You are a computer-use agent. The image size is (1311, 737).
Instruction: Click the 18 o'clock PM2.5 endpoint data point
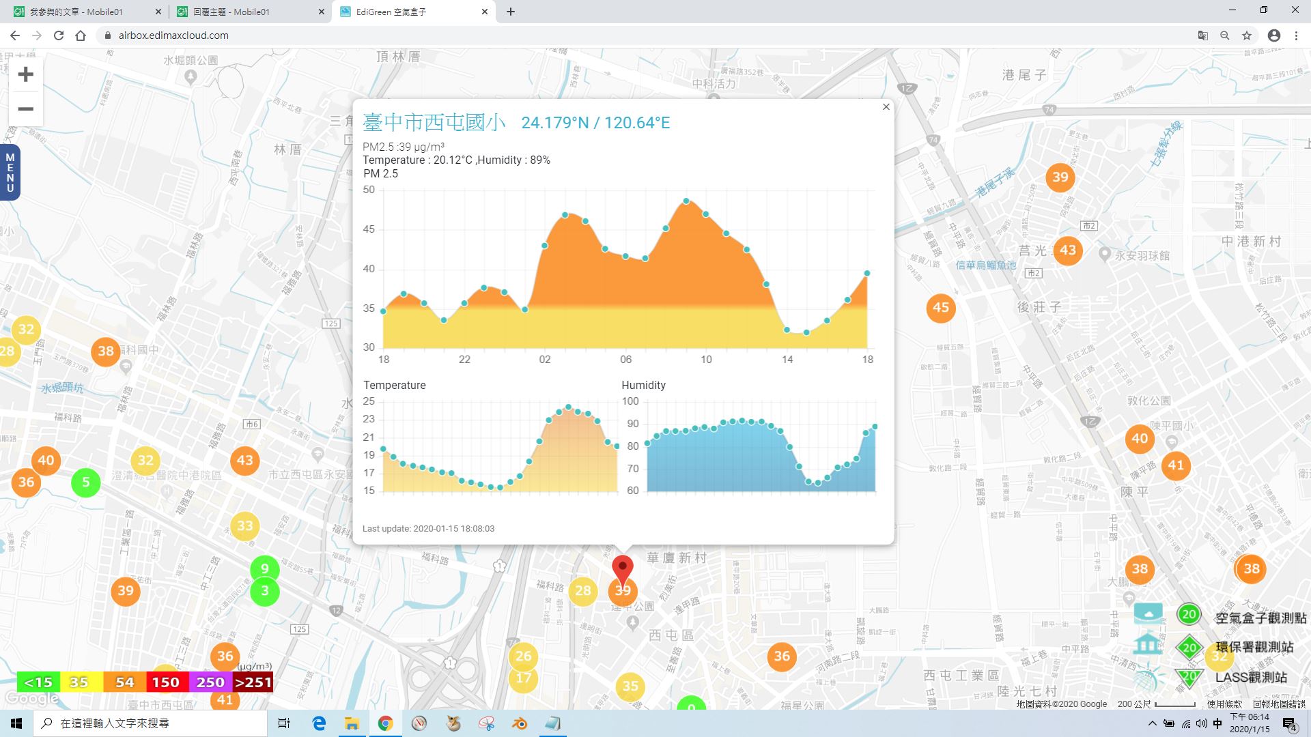(867, 273)
